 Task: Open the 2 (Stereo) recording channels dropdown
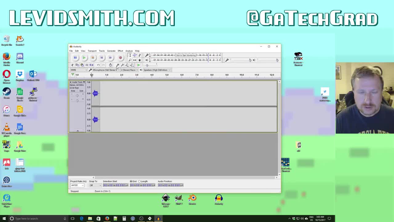tap(129, 70)
